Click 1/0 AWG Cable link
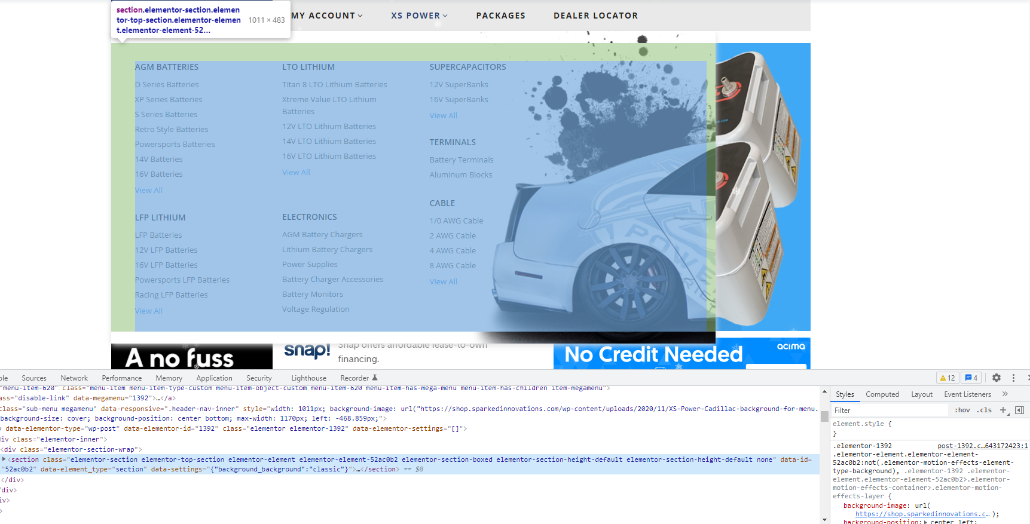The height and width of the screenshot is (524, 1030). click(456, 221)
